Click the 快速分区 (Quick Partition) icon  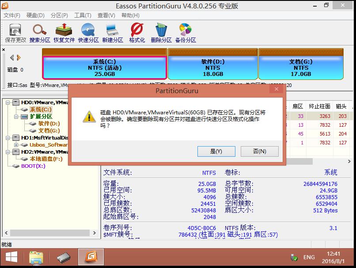88,33
